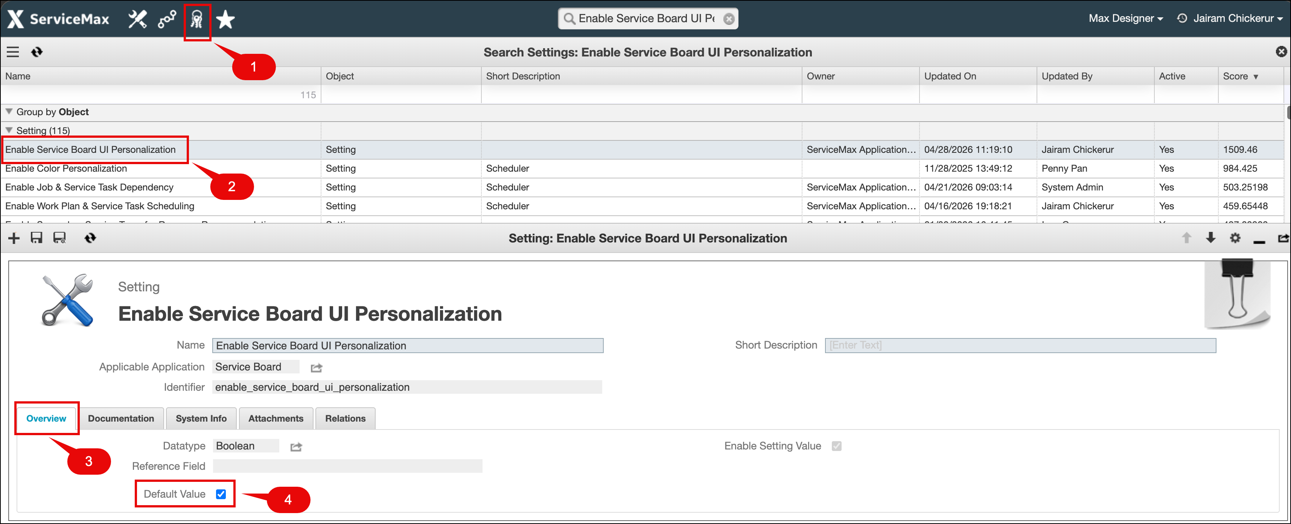Screen dimensions: 1291x524
Task: Click the Short Description column header
Action: (641, 76)
